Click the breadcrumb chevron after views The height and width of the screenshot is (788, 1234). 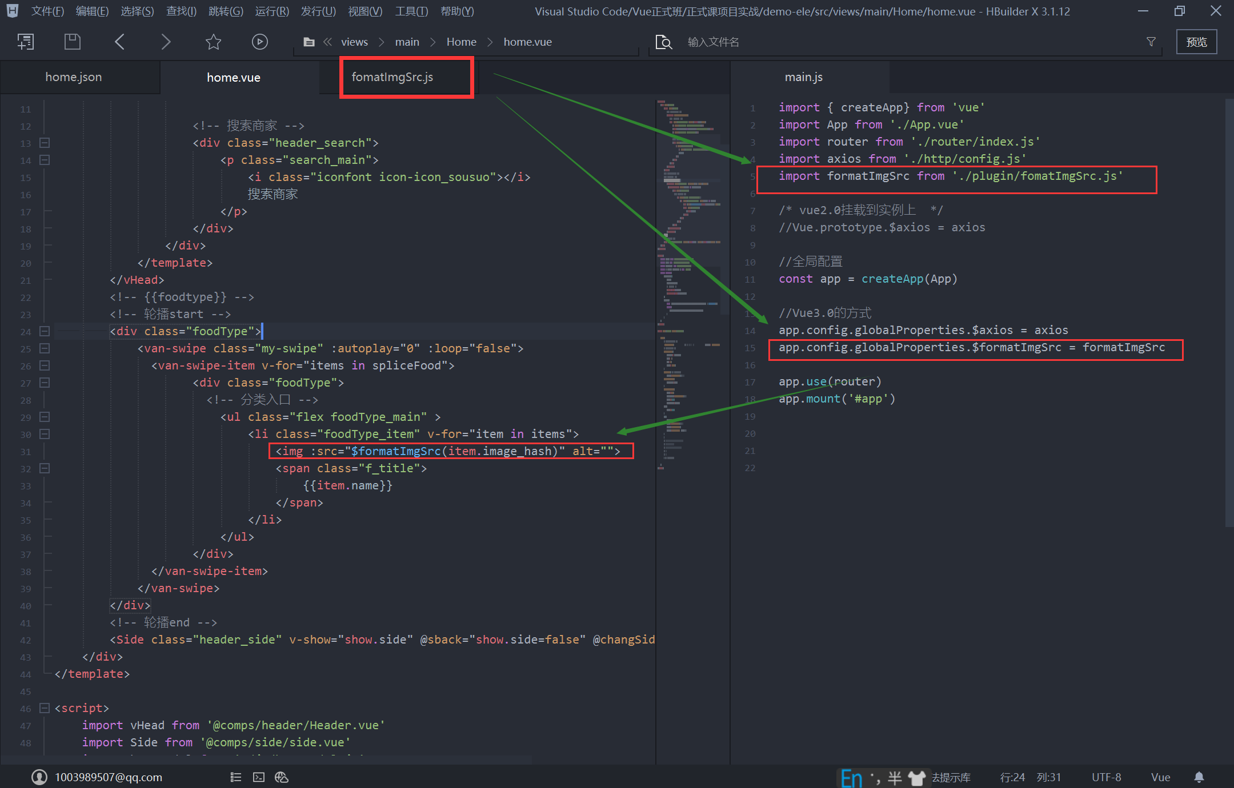(x=380, y=41)
